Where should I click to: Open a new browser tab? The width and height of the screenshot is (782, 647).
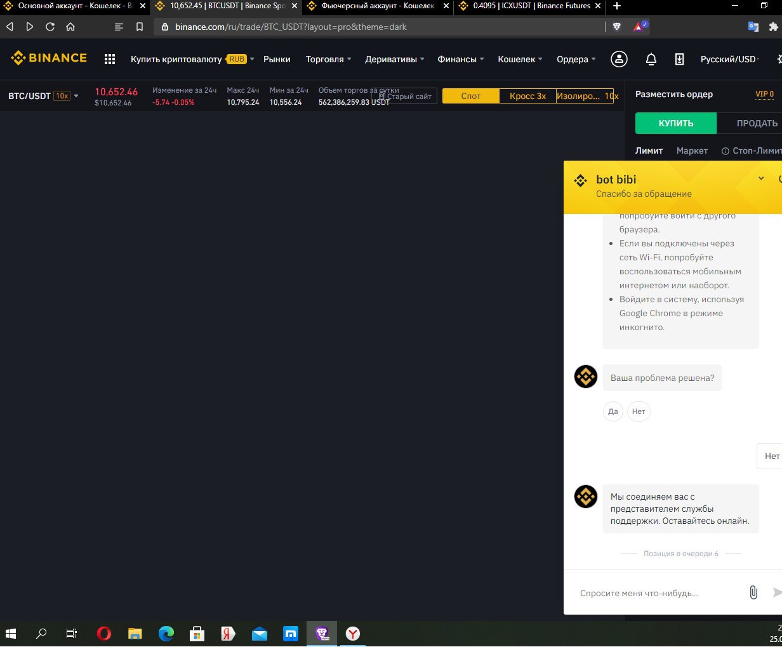616,6
